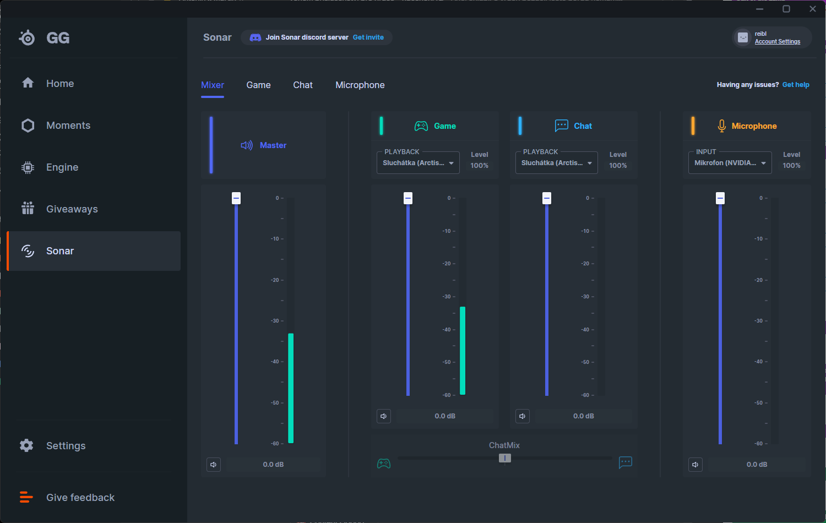
Task: Click the SteelSeries GG logo icon
Action: click(26, 37)
